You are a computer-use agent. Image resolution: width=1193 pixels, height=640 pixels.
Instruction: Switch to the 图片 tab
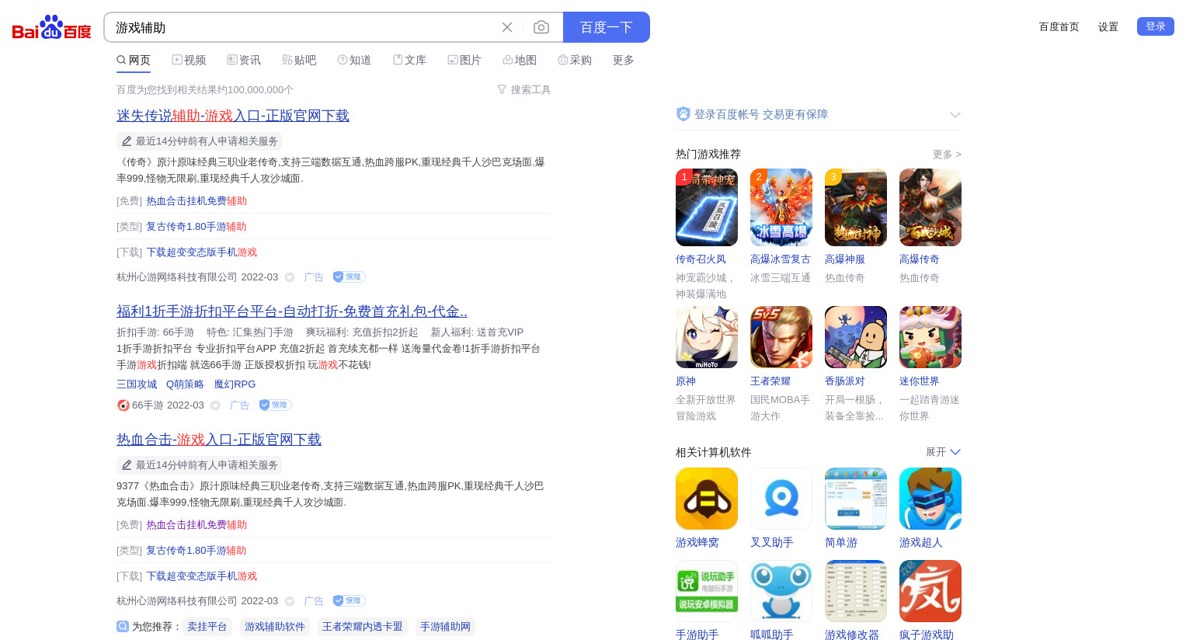point(464,60)
